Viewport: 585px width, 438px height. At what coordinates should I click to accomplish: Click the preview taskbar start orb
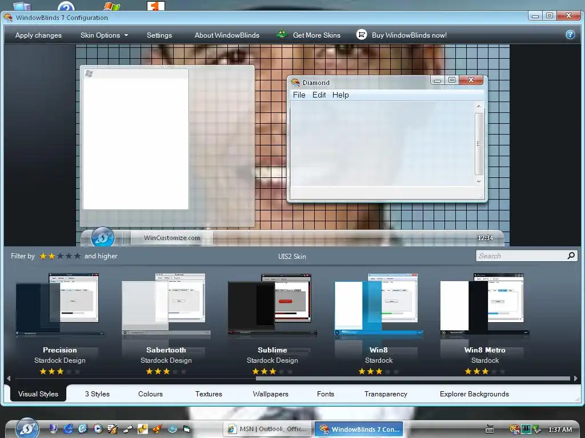coord(103,237)
